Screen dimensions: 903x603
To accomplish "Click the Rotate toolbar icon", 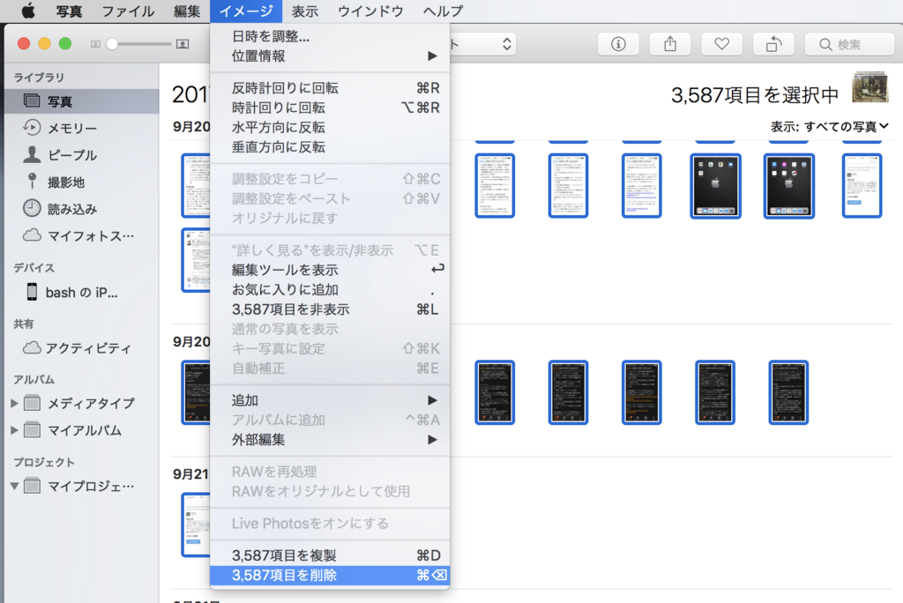I will [x=773, y=44].
